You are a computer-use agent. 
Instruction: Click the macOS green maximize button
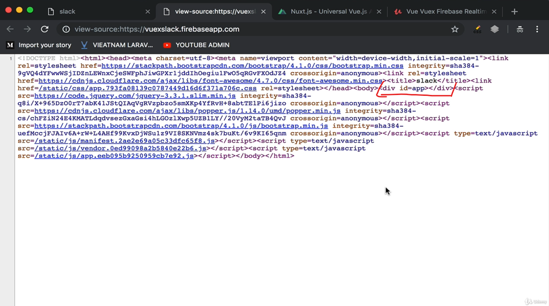click(x=30, y=10)
